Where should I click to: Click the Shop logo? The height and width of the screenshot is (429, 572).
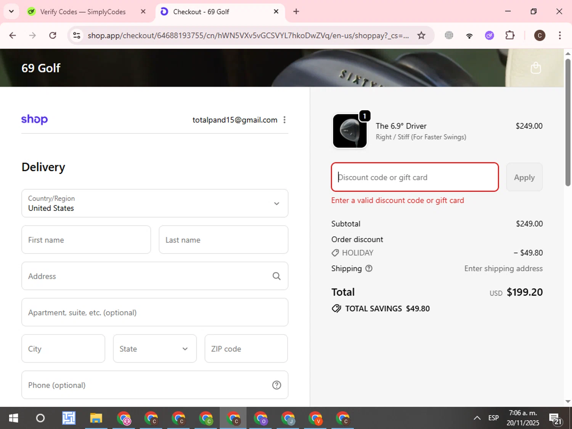[x=34, y=119]
